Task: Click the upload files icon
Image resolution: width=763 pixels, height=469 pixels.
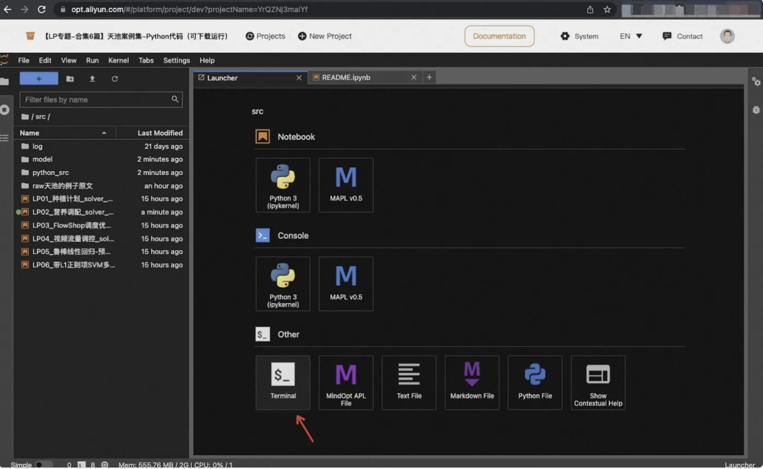Action: coord(92,79)
